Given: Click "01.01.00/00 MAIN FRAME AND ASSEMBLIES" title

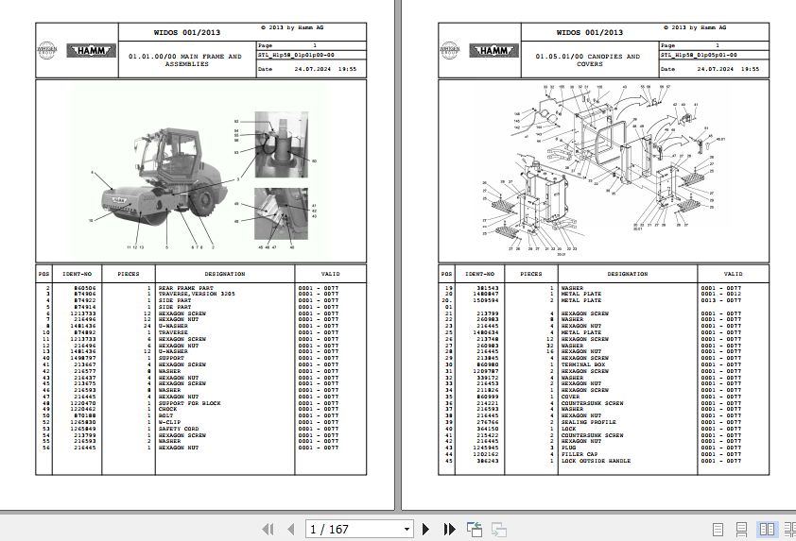Looking at the screenshot, I should (x=186, y=59).
